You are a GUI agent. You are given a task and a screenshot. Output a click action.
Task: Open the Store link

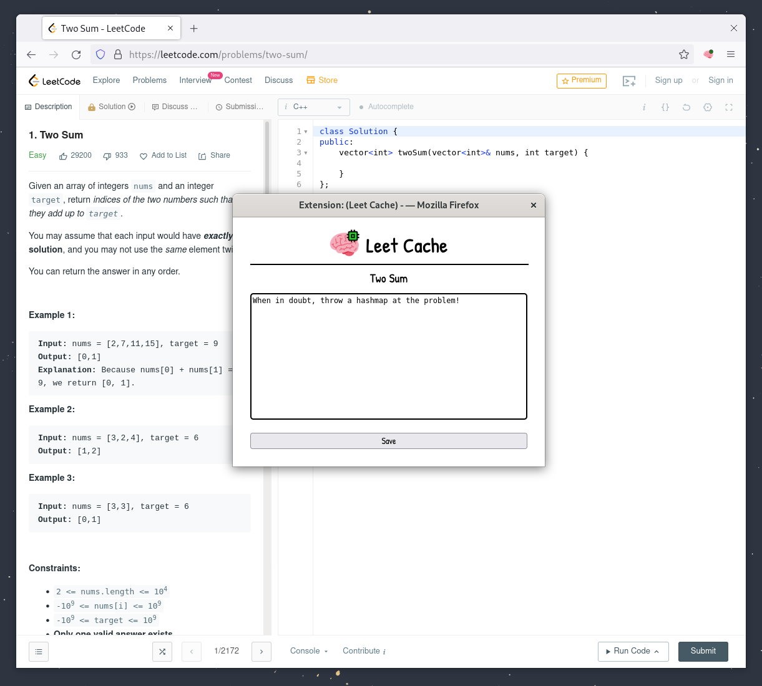click(x=322, y=80)
